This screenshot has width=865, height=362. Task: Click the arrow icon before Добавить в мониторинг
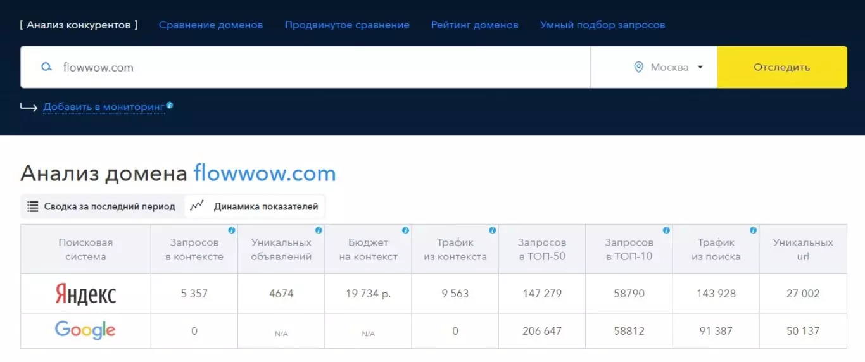pyautogui.click(x=29, y=108)
